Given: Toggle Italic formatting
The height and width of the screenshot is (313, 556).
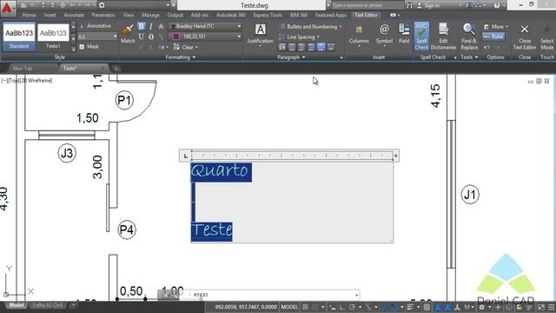Looking at the screenshot, I should click(151, 26).
